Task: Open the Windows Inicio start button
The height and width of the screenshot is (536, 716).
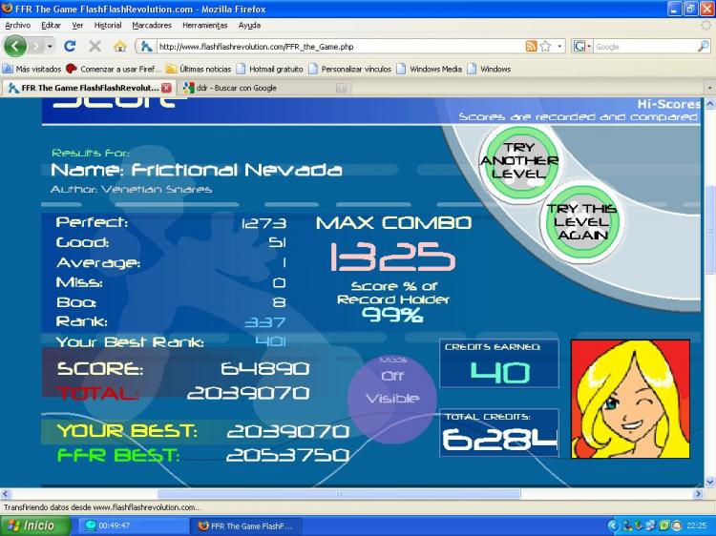Action: (x=34, y=526)
